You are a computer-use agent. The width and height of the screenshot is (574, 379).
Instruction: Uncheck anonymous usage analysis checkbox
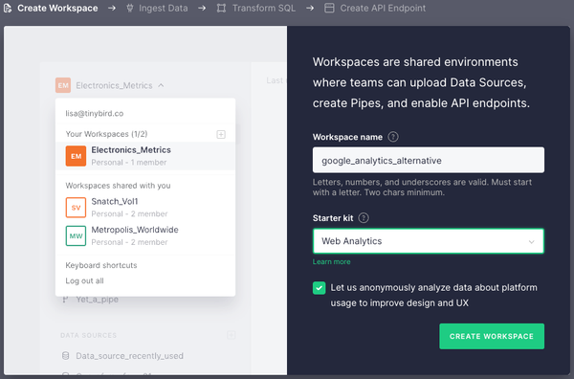(319, 288)
